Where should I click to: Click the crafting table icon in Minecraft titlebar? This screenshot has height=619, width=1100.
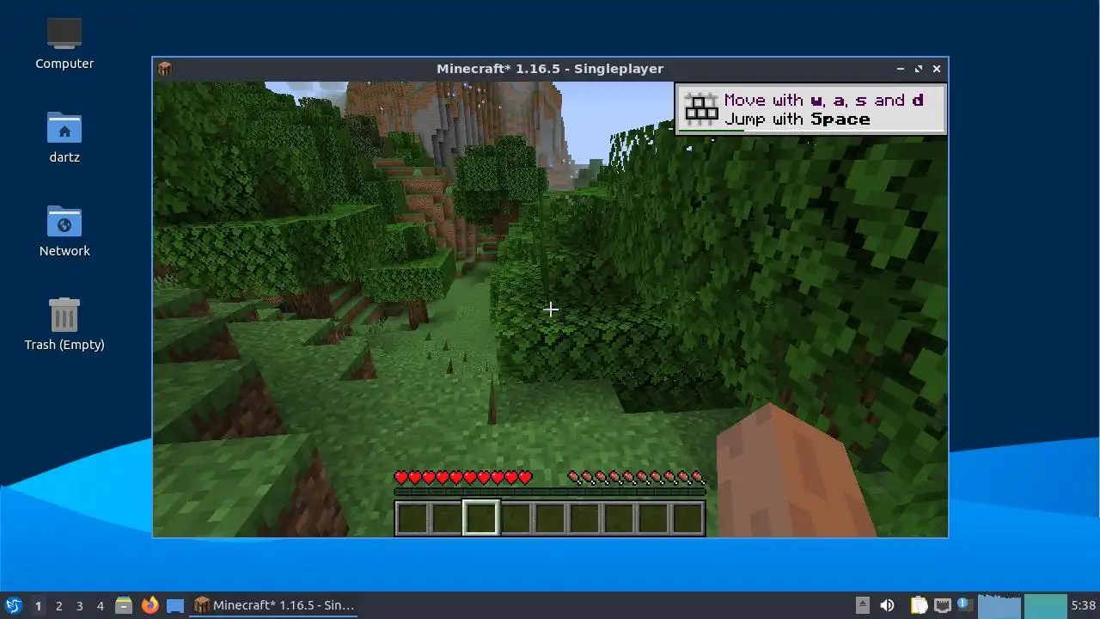click(x=165, y=69)
